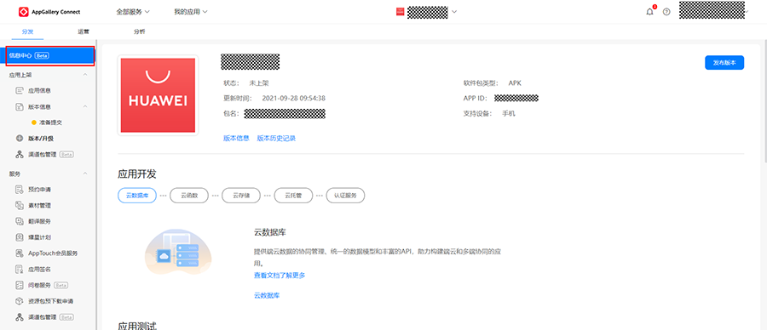
Task: Open the 查看文档了解更多 link
Action: click(280, 276)
